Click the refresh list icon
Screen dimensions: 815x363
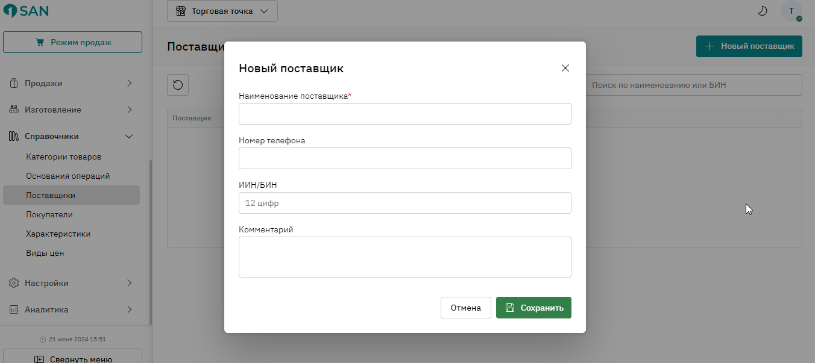click(x=178, y=85)
